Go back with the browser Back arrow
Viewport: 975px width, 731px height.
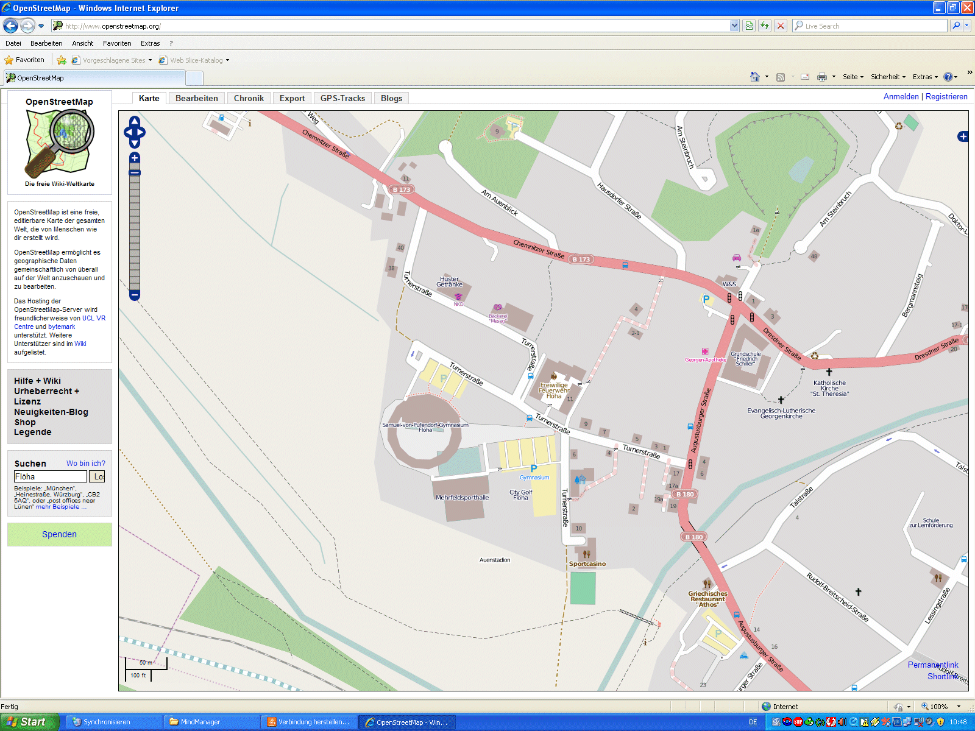10,26
